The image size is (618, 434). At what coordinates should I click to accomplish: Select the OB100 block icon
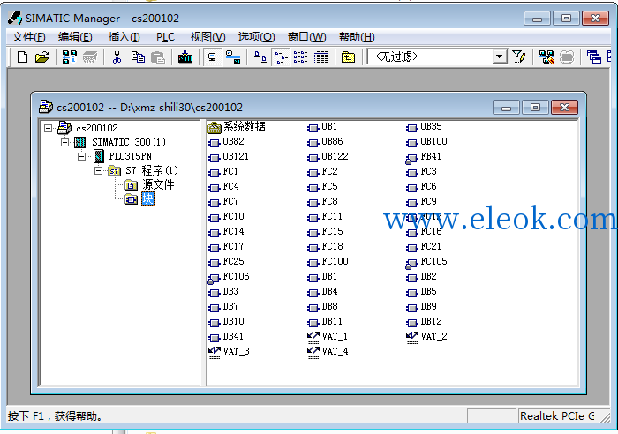[x=412, y=143]
